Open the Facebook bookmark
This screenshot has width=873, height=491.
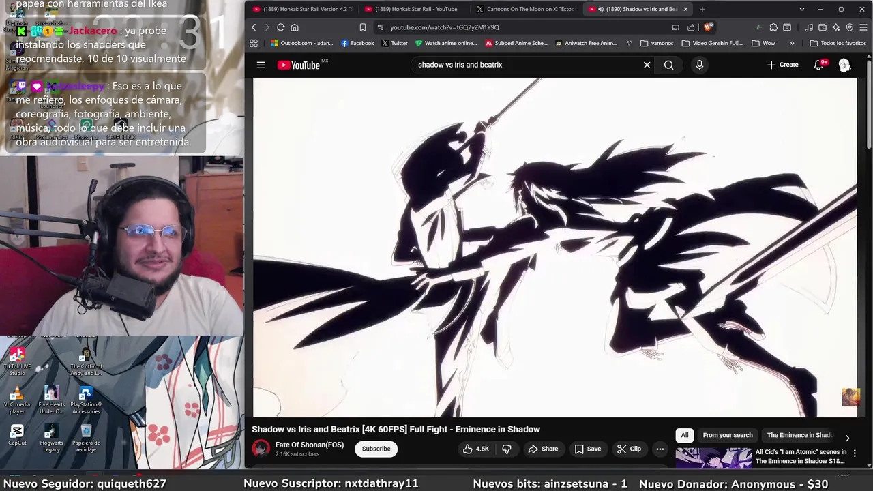(357, 43)
